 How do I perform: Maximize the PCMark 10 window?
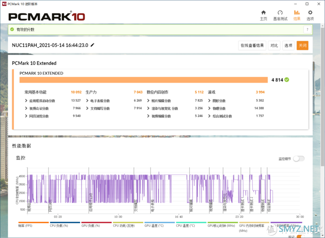click(x=307, y=4)
